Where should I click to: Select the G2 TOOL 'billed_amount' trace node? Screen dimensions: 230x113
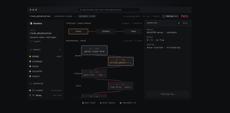pos(121,61)
